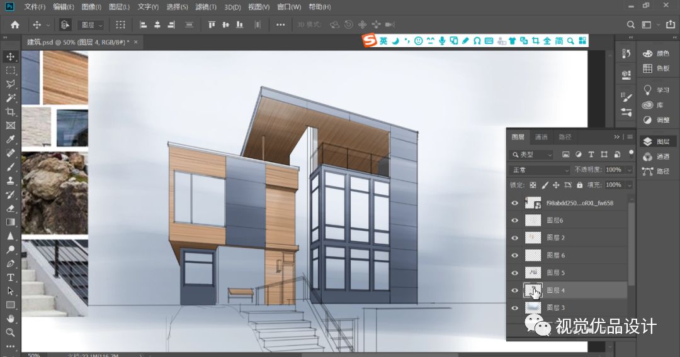The width and height of the screenshot is (680, 357).
Task: Click the Layers panel vertical scrollbar
Action: coord(631,244)
